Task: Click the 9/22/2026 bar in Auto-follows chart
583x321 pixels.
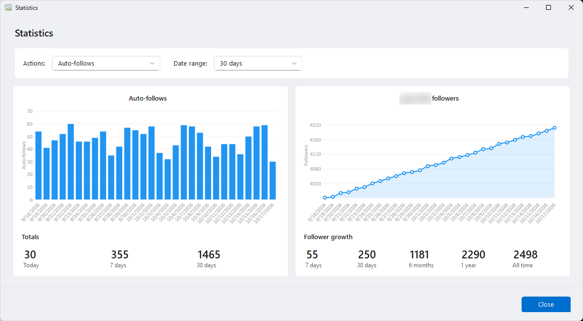Action: [x=71, y=162]
